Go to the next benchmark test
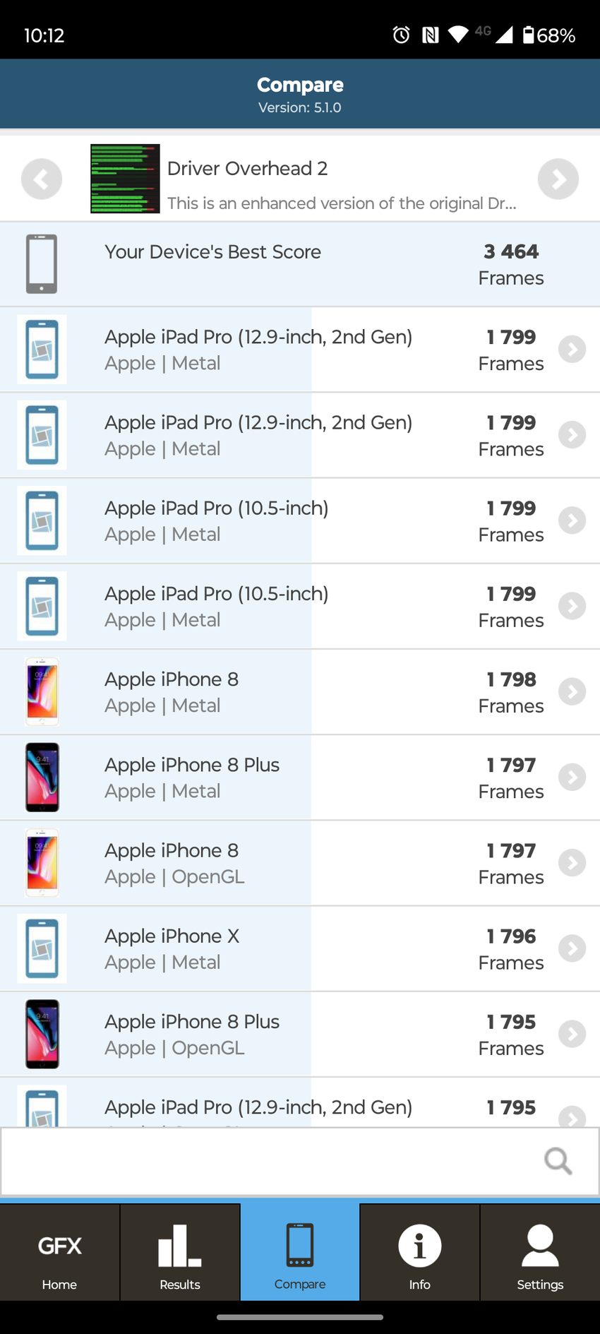This screenshot has width=600, height=1334. click(x=558, y=179)
